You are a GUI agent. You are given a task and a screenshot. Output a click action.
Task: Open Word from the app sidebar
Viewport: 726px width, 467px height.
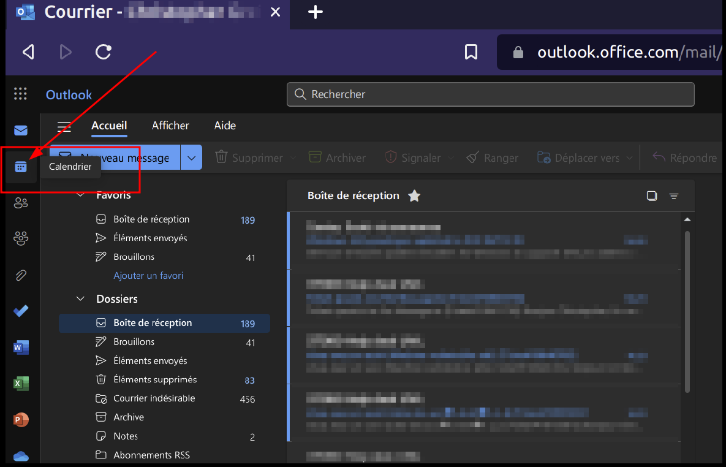21,348
